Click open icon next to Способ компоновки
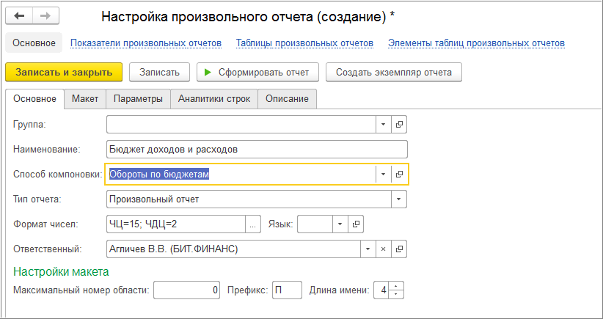This screenshot has height=319, width=603. (x=399, y=174)
